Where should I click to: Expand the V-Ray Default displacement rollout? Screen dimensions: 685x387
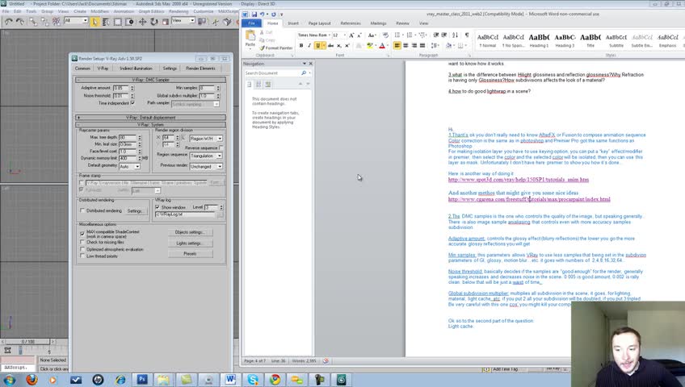pos(151,118)
